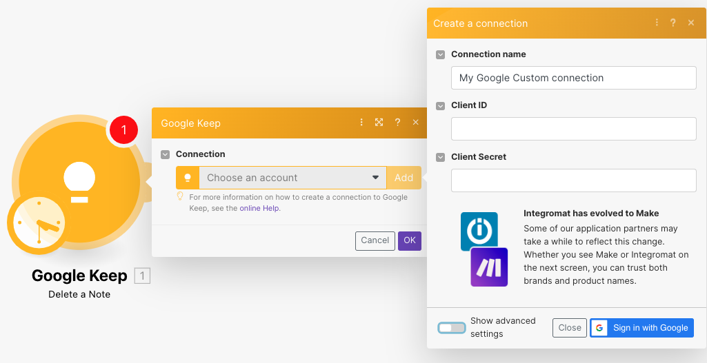
Task: Click the Close button in connection panel
Action: pyautogui.click(x=570, y=328)
